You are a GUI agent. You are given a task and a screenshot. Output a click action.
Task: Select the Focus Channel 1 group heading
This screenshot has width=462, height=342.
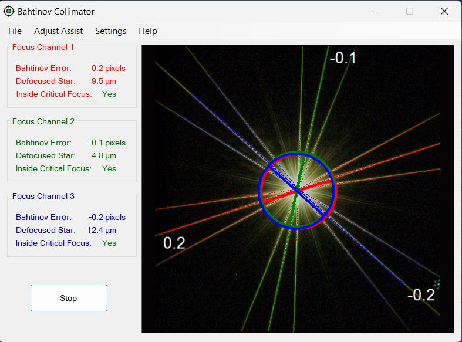43,47
